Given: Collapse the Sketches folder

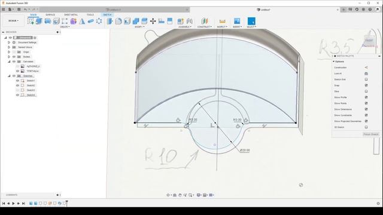Looking at the screenshot, I should pyautogui.click(x=9, y=76).
